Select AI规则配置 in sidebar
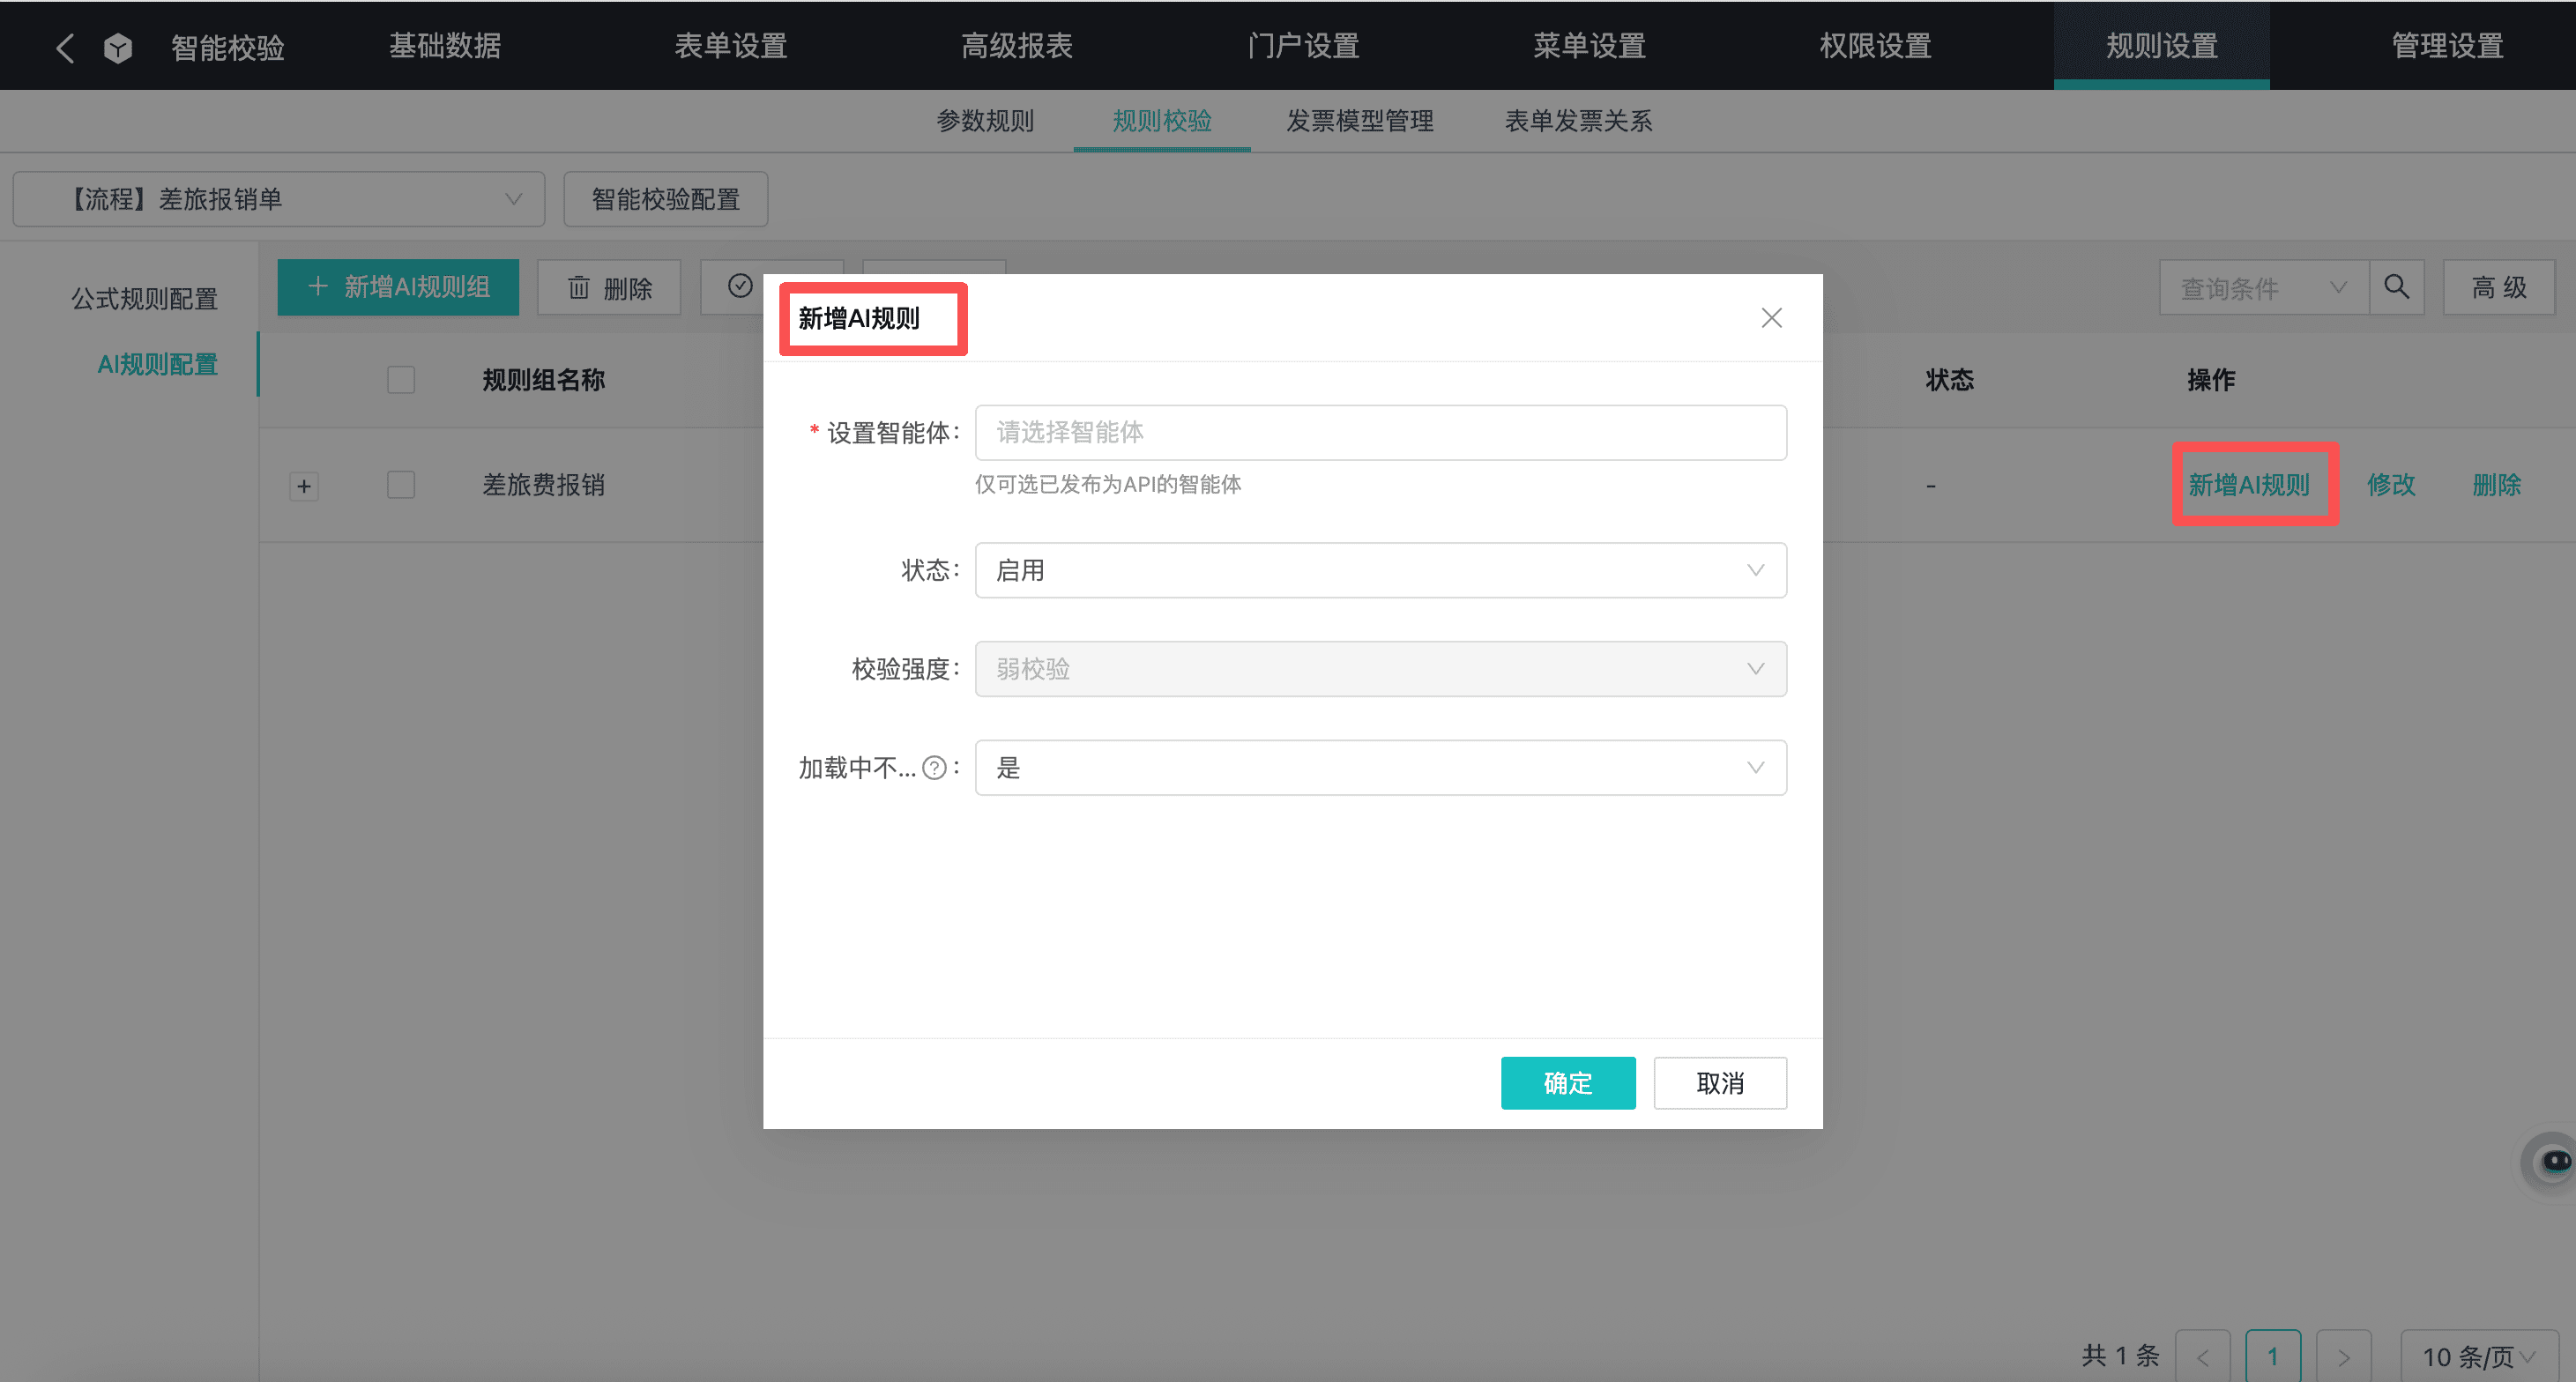The image size is (2576, 1382). (x=157, y=365)
